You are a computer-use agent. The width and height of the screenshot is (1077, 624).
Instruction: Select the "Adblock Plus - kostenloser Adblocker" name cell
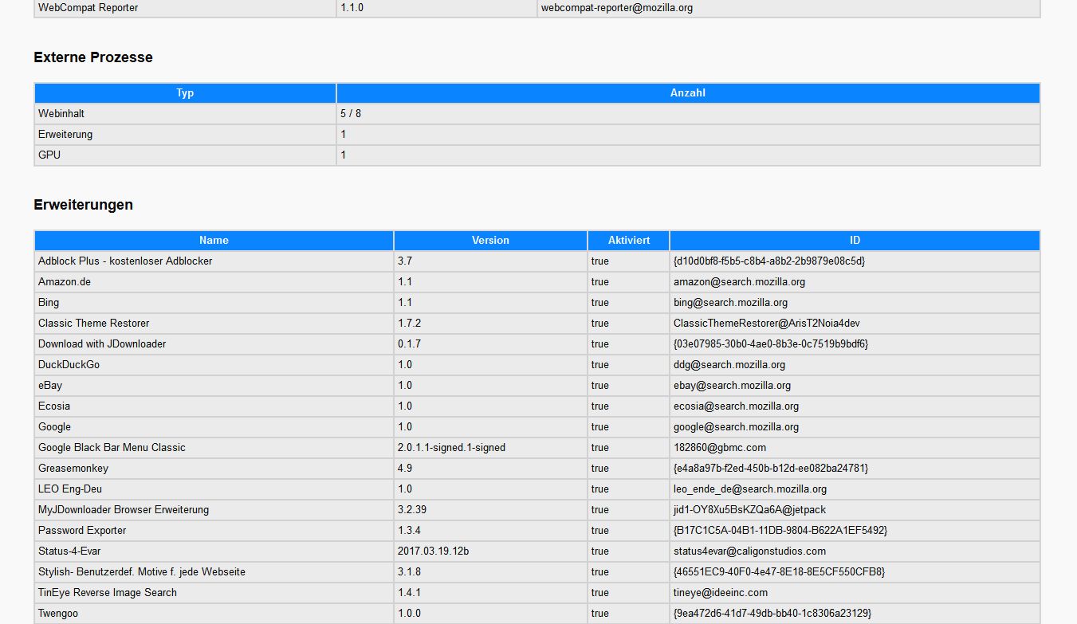(x=125, y=261)
